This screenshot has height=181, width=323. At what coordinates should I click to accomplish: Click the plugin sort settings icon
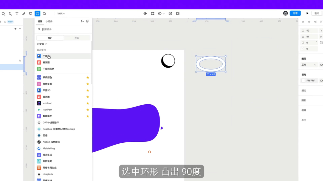click(82, 21)
